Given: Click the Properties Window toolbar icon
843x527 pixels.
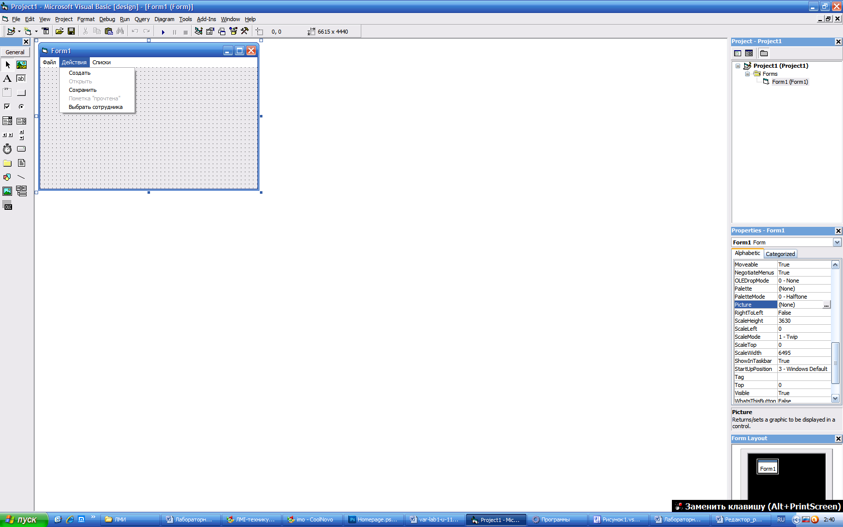Looking at the screenshot, I should [210, 31].
